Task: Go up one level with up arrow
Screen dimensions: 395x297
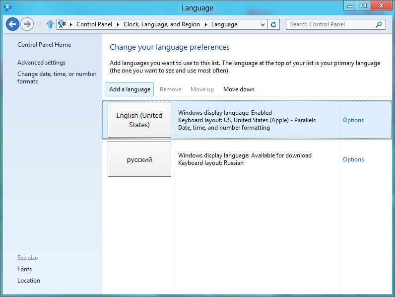Action: click(50, 24)
